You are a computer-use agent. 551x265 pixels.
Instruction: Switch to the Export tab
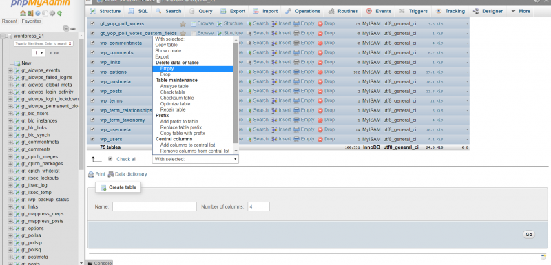point(233,11)
